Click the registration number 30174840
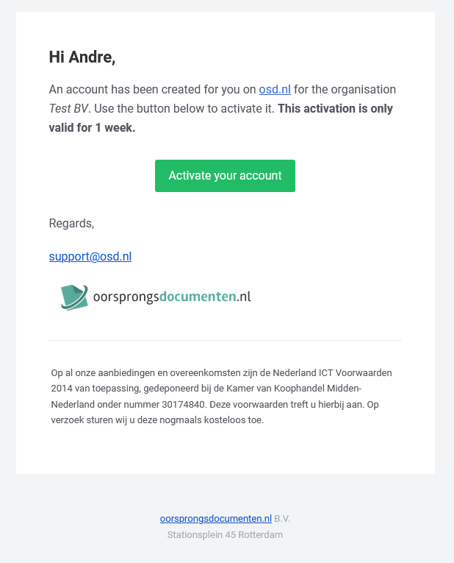This screenshot has width=454, height=563. 183,404
